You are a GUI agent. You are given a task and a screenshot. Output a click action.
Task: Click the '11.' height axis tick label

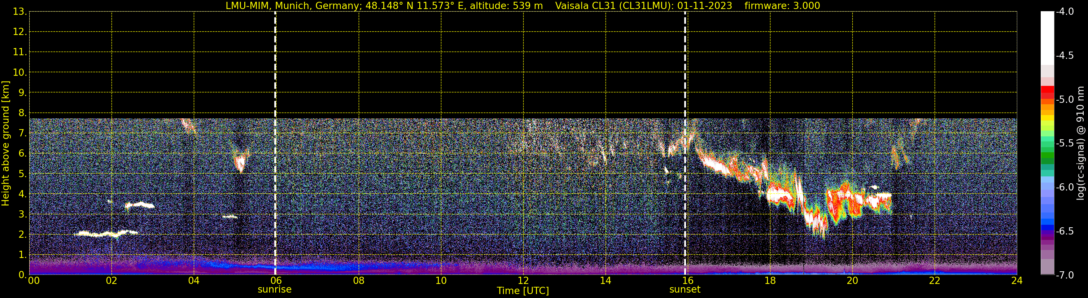(x=20, y=52)
